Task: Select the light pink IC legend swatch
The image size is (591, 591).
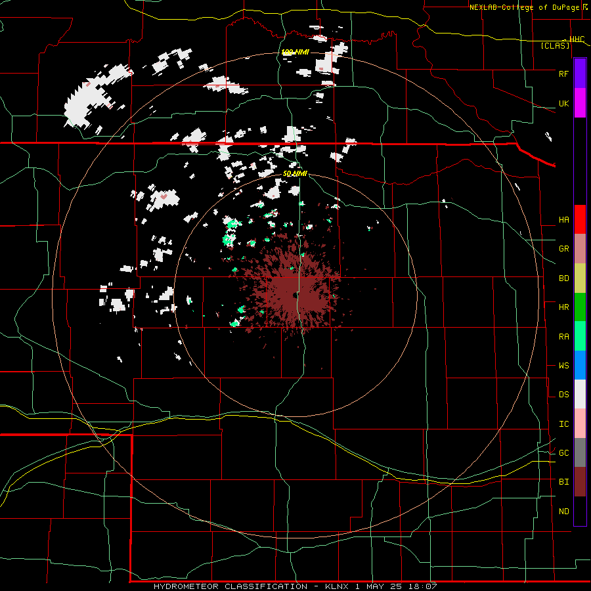Action: click(580, 424)
